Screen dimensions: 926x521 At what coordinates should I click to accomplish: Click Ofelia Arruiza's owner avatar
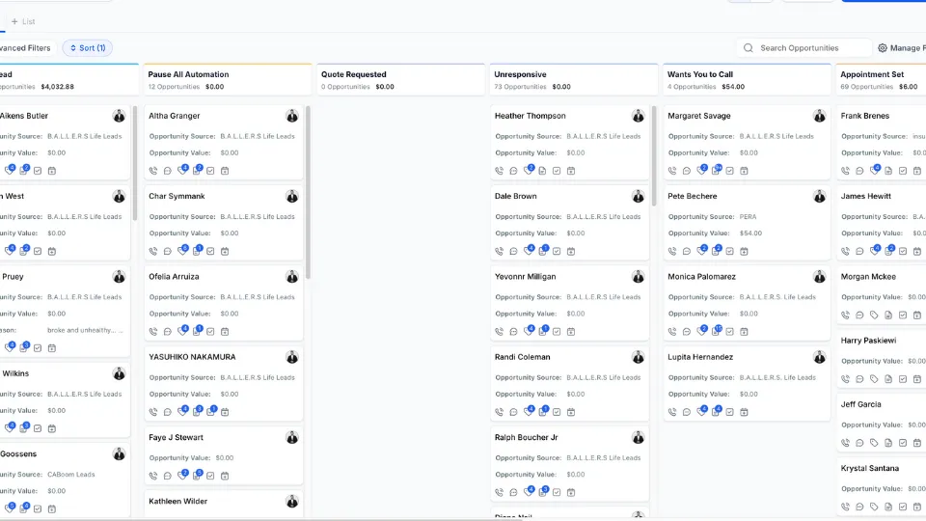291,277
